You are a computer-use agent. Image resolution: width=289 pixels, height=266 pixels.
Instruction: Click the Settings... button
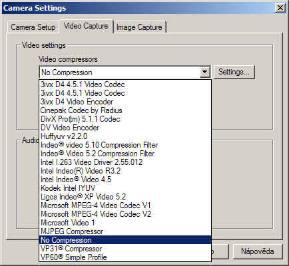point(234,72)
